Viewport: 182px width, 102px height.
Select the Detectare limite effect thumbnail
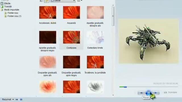pos(95,37)
